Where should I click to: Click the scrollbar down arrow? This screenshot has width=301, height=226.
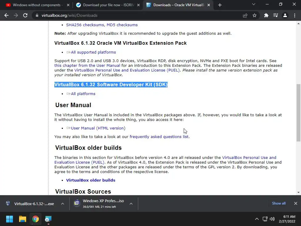click(298, 192)
